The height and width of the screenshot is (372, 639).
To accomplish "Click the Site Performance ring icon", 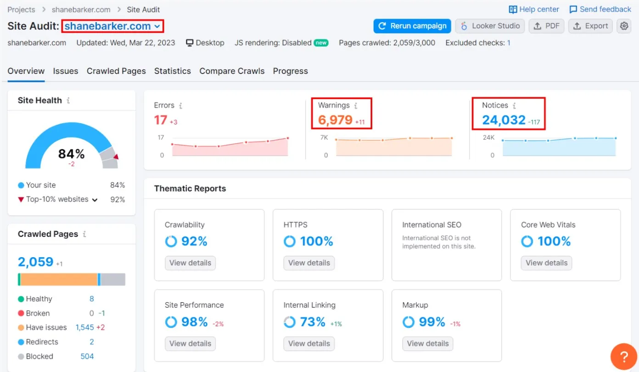I will pyautogui.click(x=171, y=322).
